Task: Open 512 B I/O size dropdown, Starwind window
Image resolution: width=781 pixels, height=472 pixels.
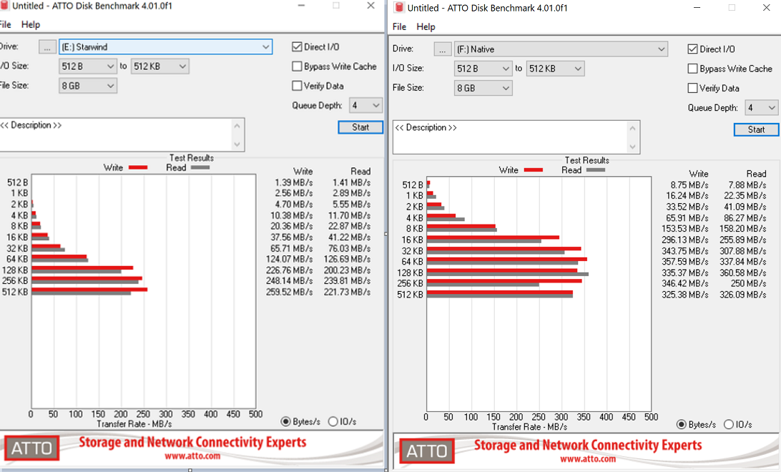Action: 88,67
